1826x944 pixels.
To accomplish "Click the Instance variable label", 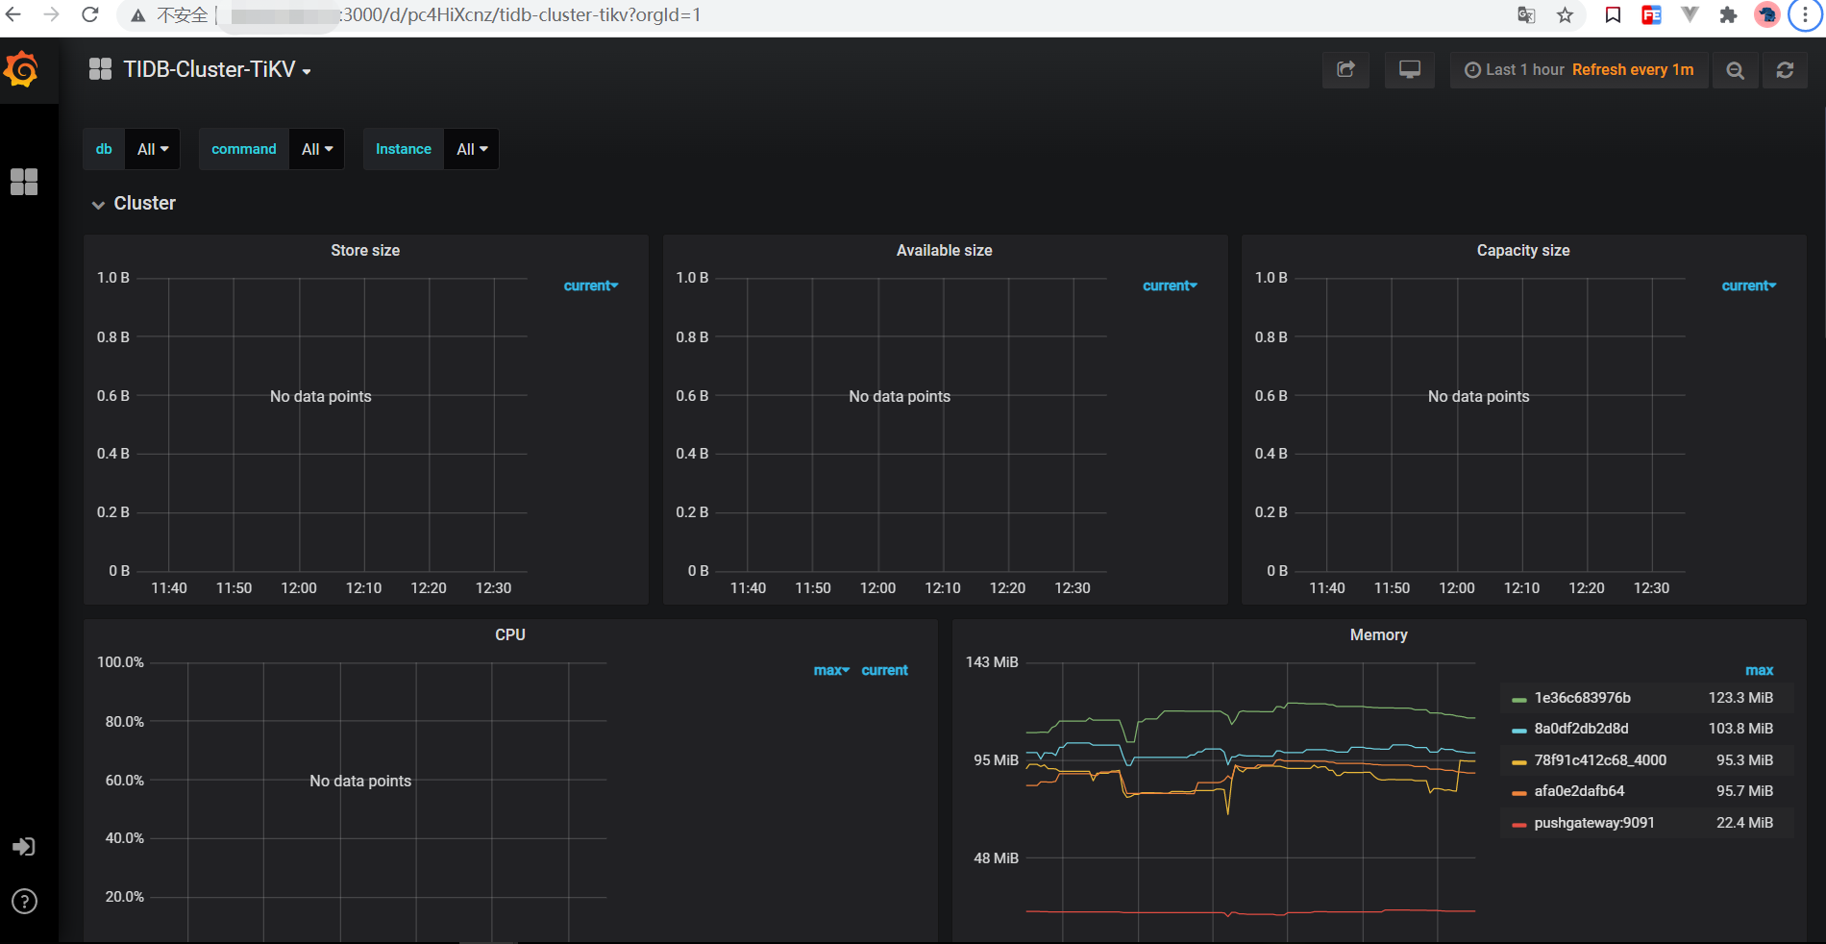I will coord(404,149).
